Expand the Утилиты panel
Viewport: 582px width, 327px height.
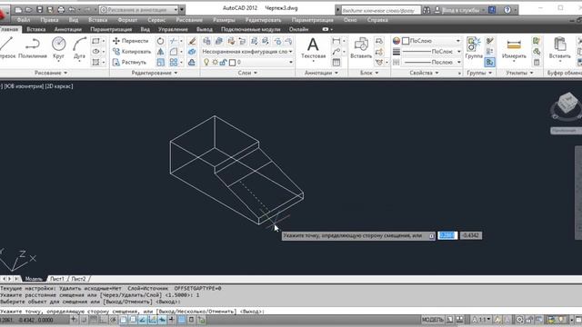(519, 73)
